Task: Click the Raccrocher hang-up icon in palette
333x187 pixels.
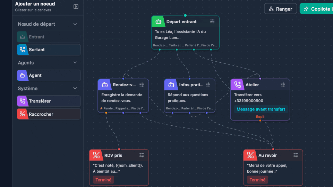Action: click(x=22, y=114)
